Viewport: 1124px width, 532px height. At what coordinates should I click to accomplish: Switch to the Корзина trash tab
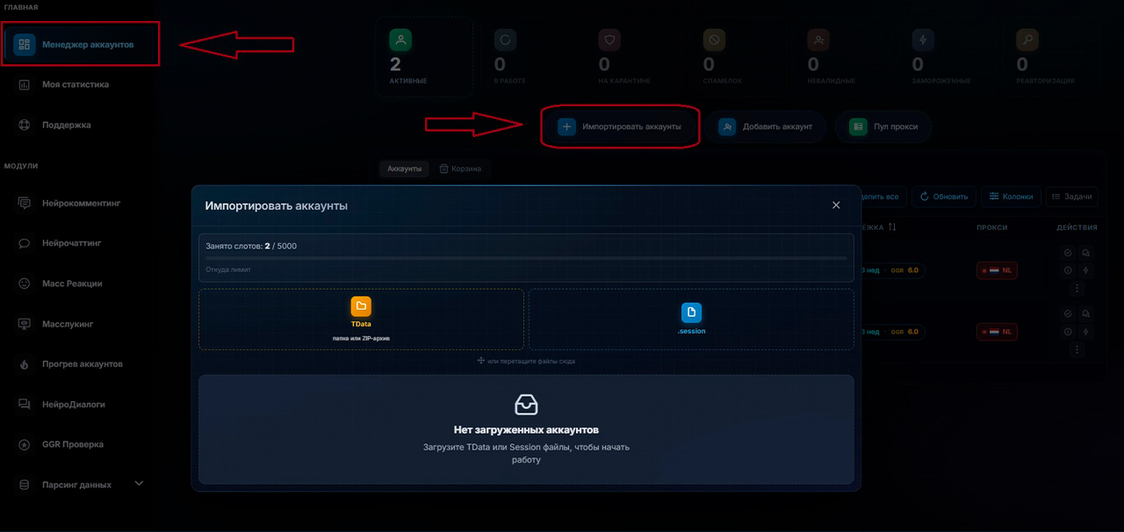[461, 169]
